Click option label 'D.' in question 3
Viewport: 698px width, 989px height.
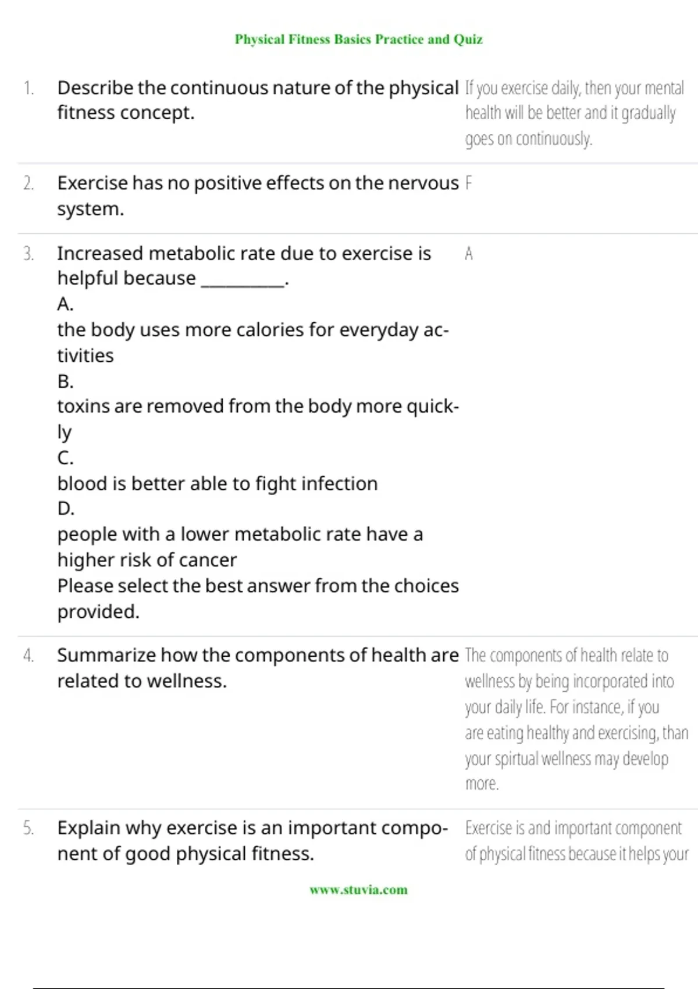coord(66,509)
